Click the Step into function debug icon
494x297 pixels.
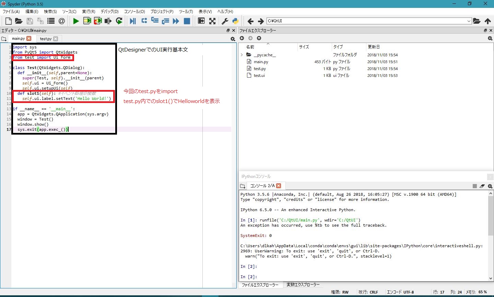pyautogui.click(x=155, y=21)
